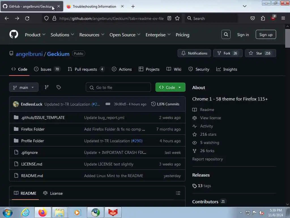This screenshot has width=290, height=218.
Task: Open the Insights tab
Action: pos(227,69)
